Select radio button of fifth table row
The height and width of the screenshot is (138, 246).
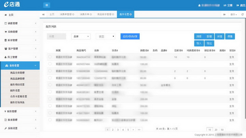[x=50, y=85]
